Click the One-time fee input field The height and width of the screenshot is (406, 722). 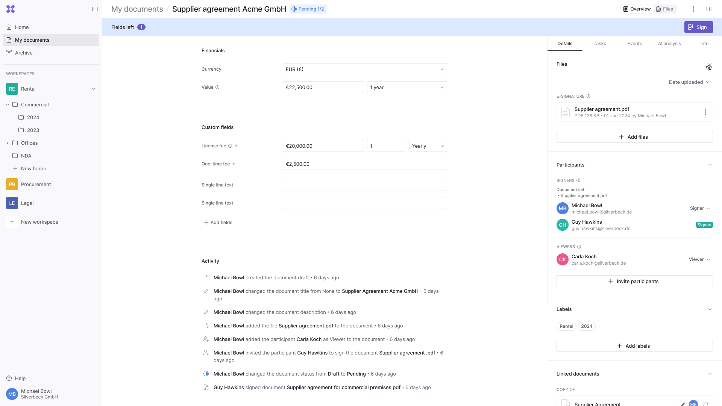click(x=365, y=164)
